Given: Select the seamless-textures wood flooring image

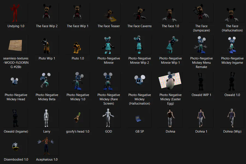Looking at the screenshot, I should point(15,45).
